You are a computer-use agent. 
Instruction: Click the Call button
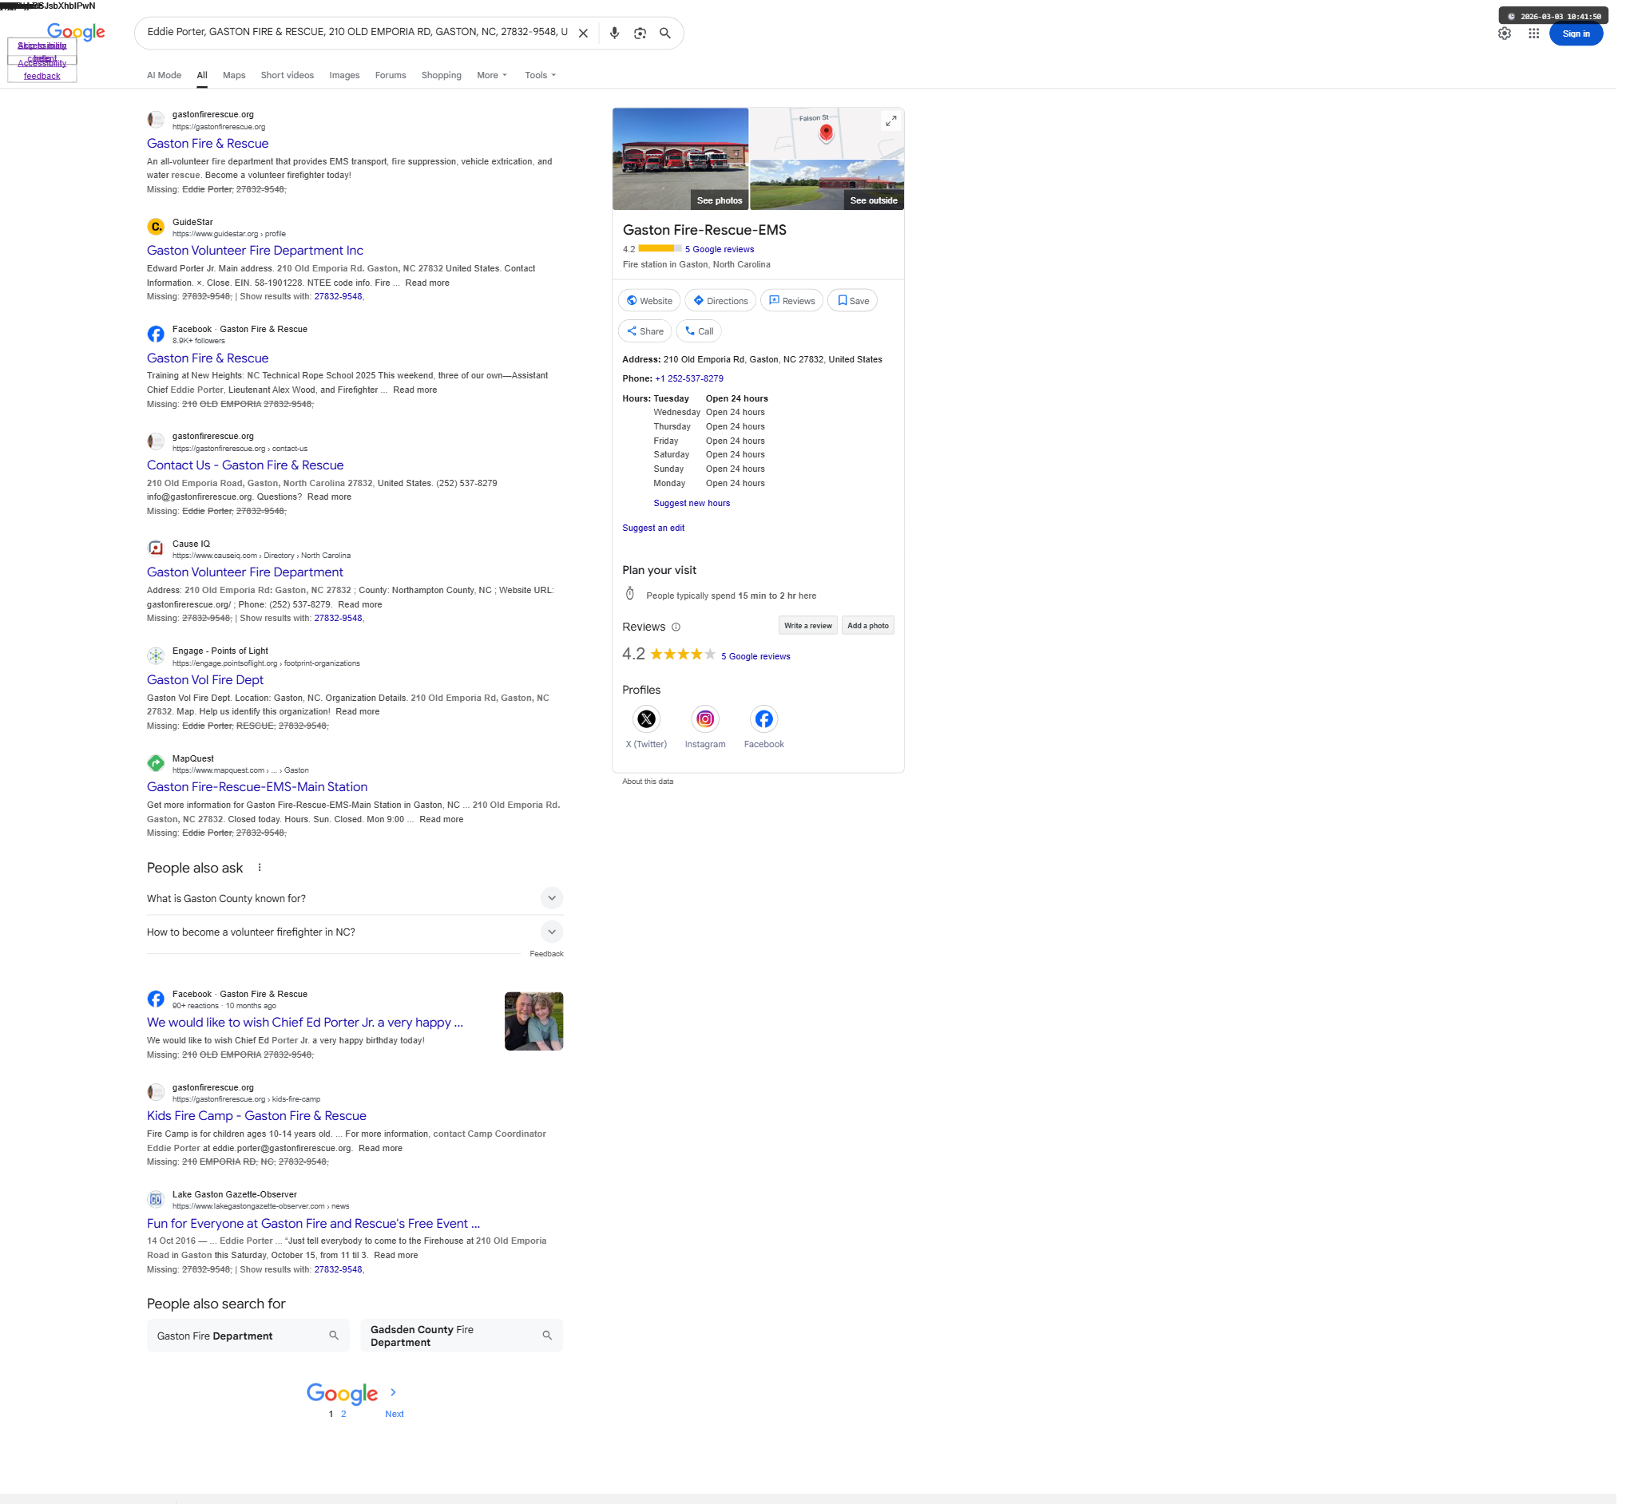click(699, 331)
